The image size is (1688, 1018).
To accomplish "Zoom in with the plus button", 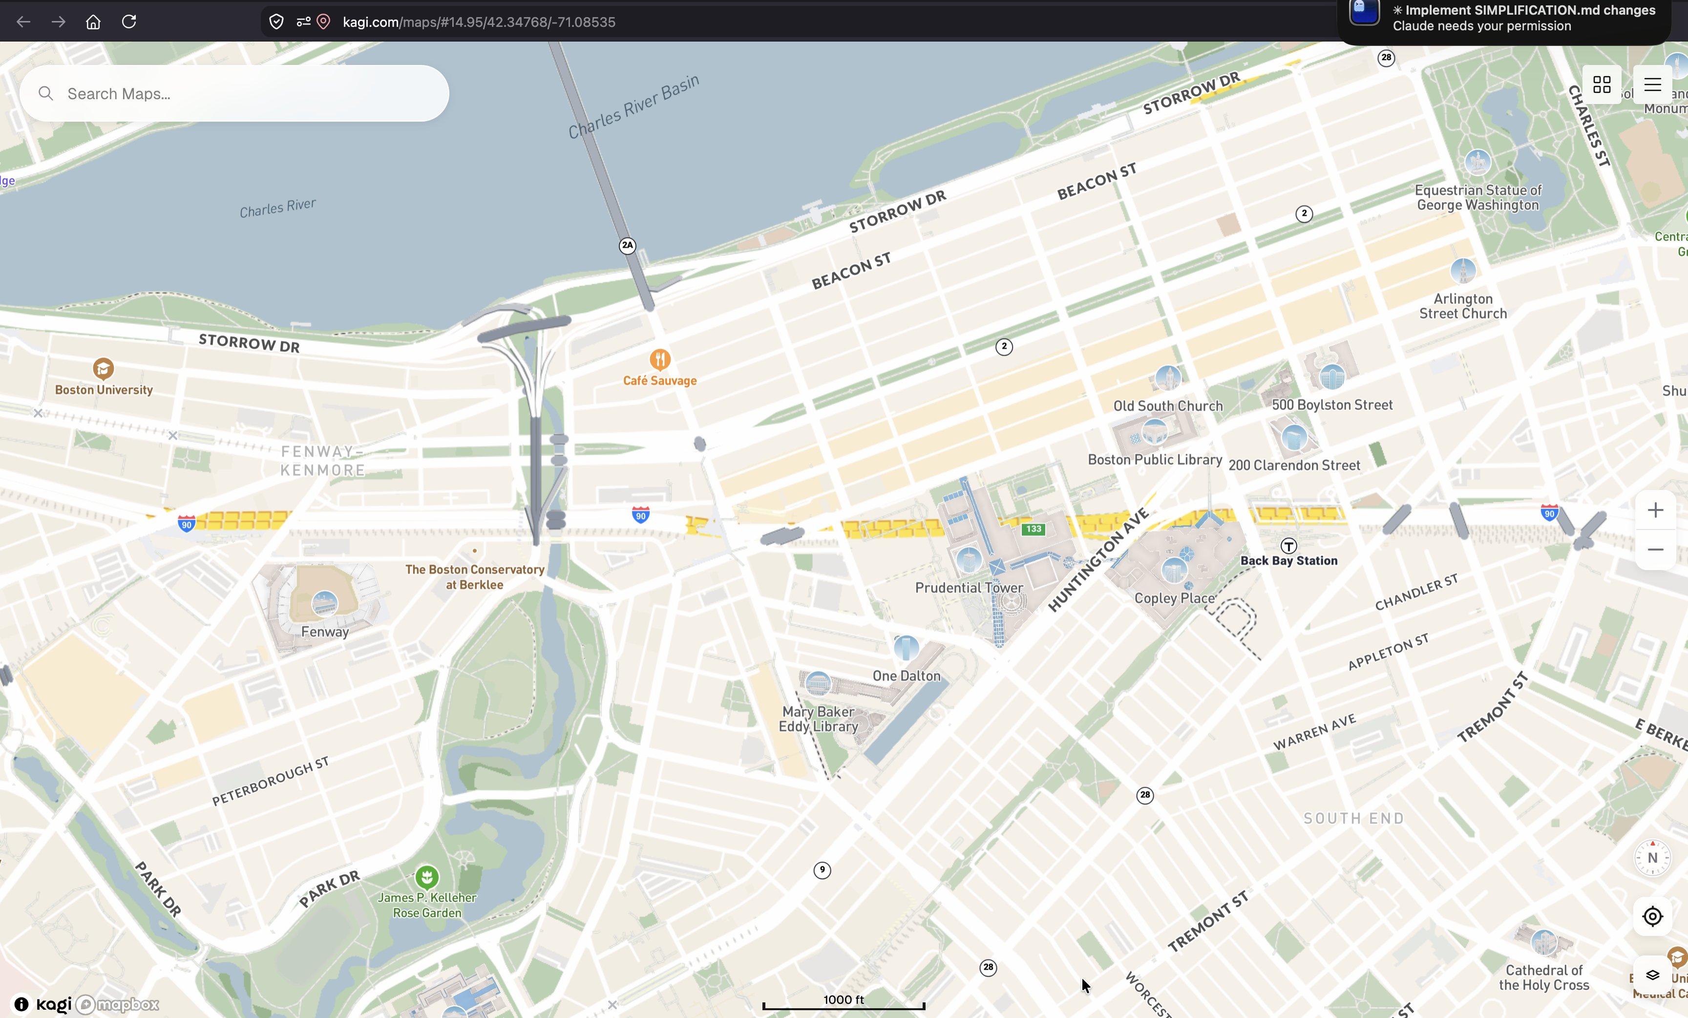I will click(1655, 509).
